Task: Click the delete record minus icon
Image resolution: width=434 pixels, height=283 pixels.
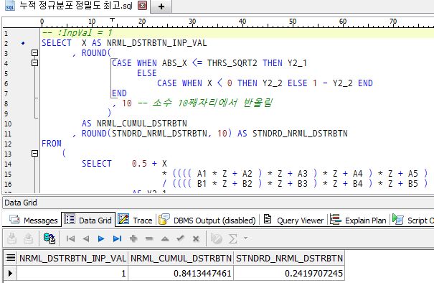Action: (149, 238)
